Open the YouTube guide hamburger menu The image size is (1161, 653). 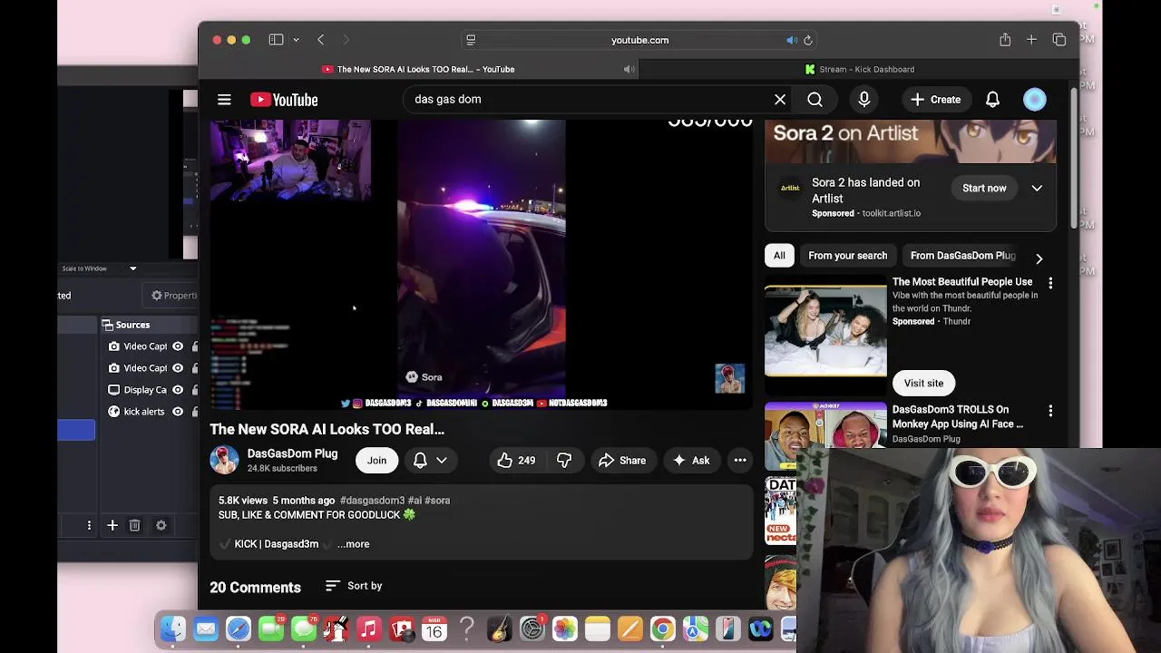pyautogui.click(x=224, y=100)
